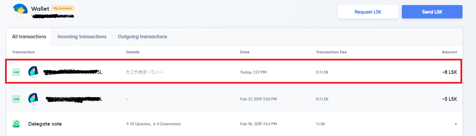Switch to the All transactions tab

pyautogui.click(x=29, y=37)
